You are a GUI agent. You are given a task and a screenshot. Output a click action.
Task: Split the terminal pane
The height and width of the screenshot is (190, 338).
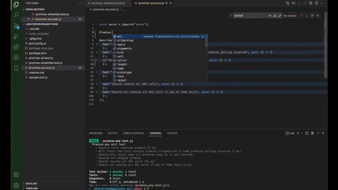pos(306,133)
